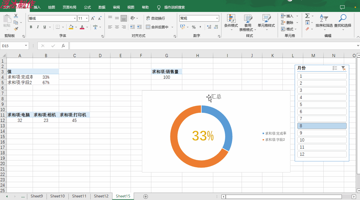Add a new sheet with plus button
Screen dimensions: 360x200
coord(146,196)
